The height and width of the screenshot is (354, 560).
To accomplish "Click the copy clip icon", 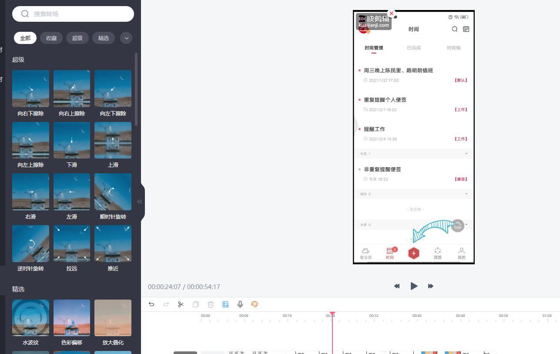I will coord(196,304).
